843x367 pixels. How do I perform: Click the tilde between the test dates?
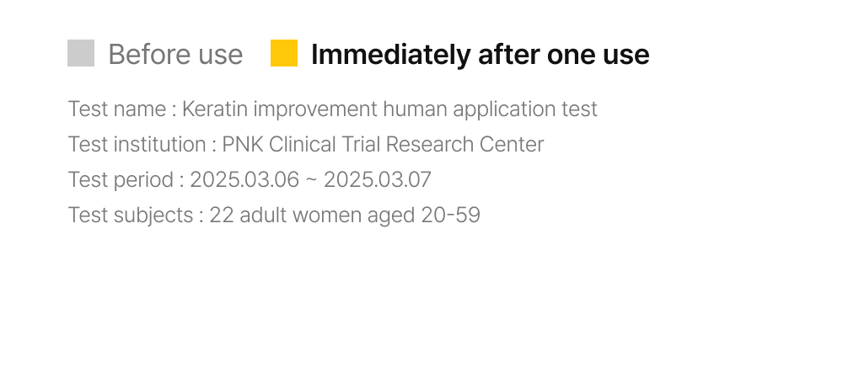click(x=309, y=180)
